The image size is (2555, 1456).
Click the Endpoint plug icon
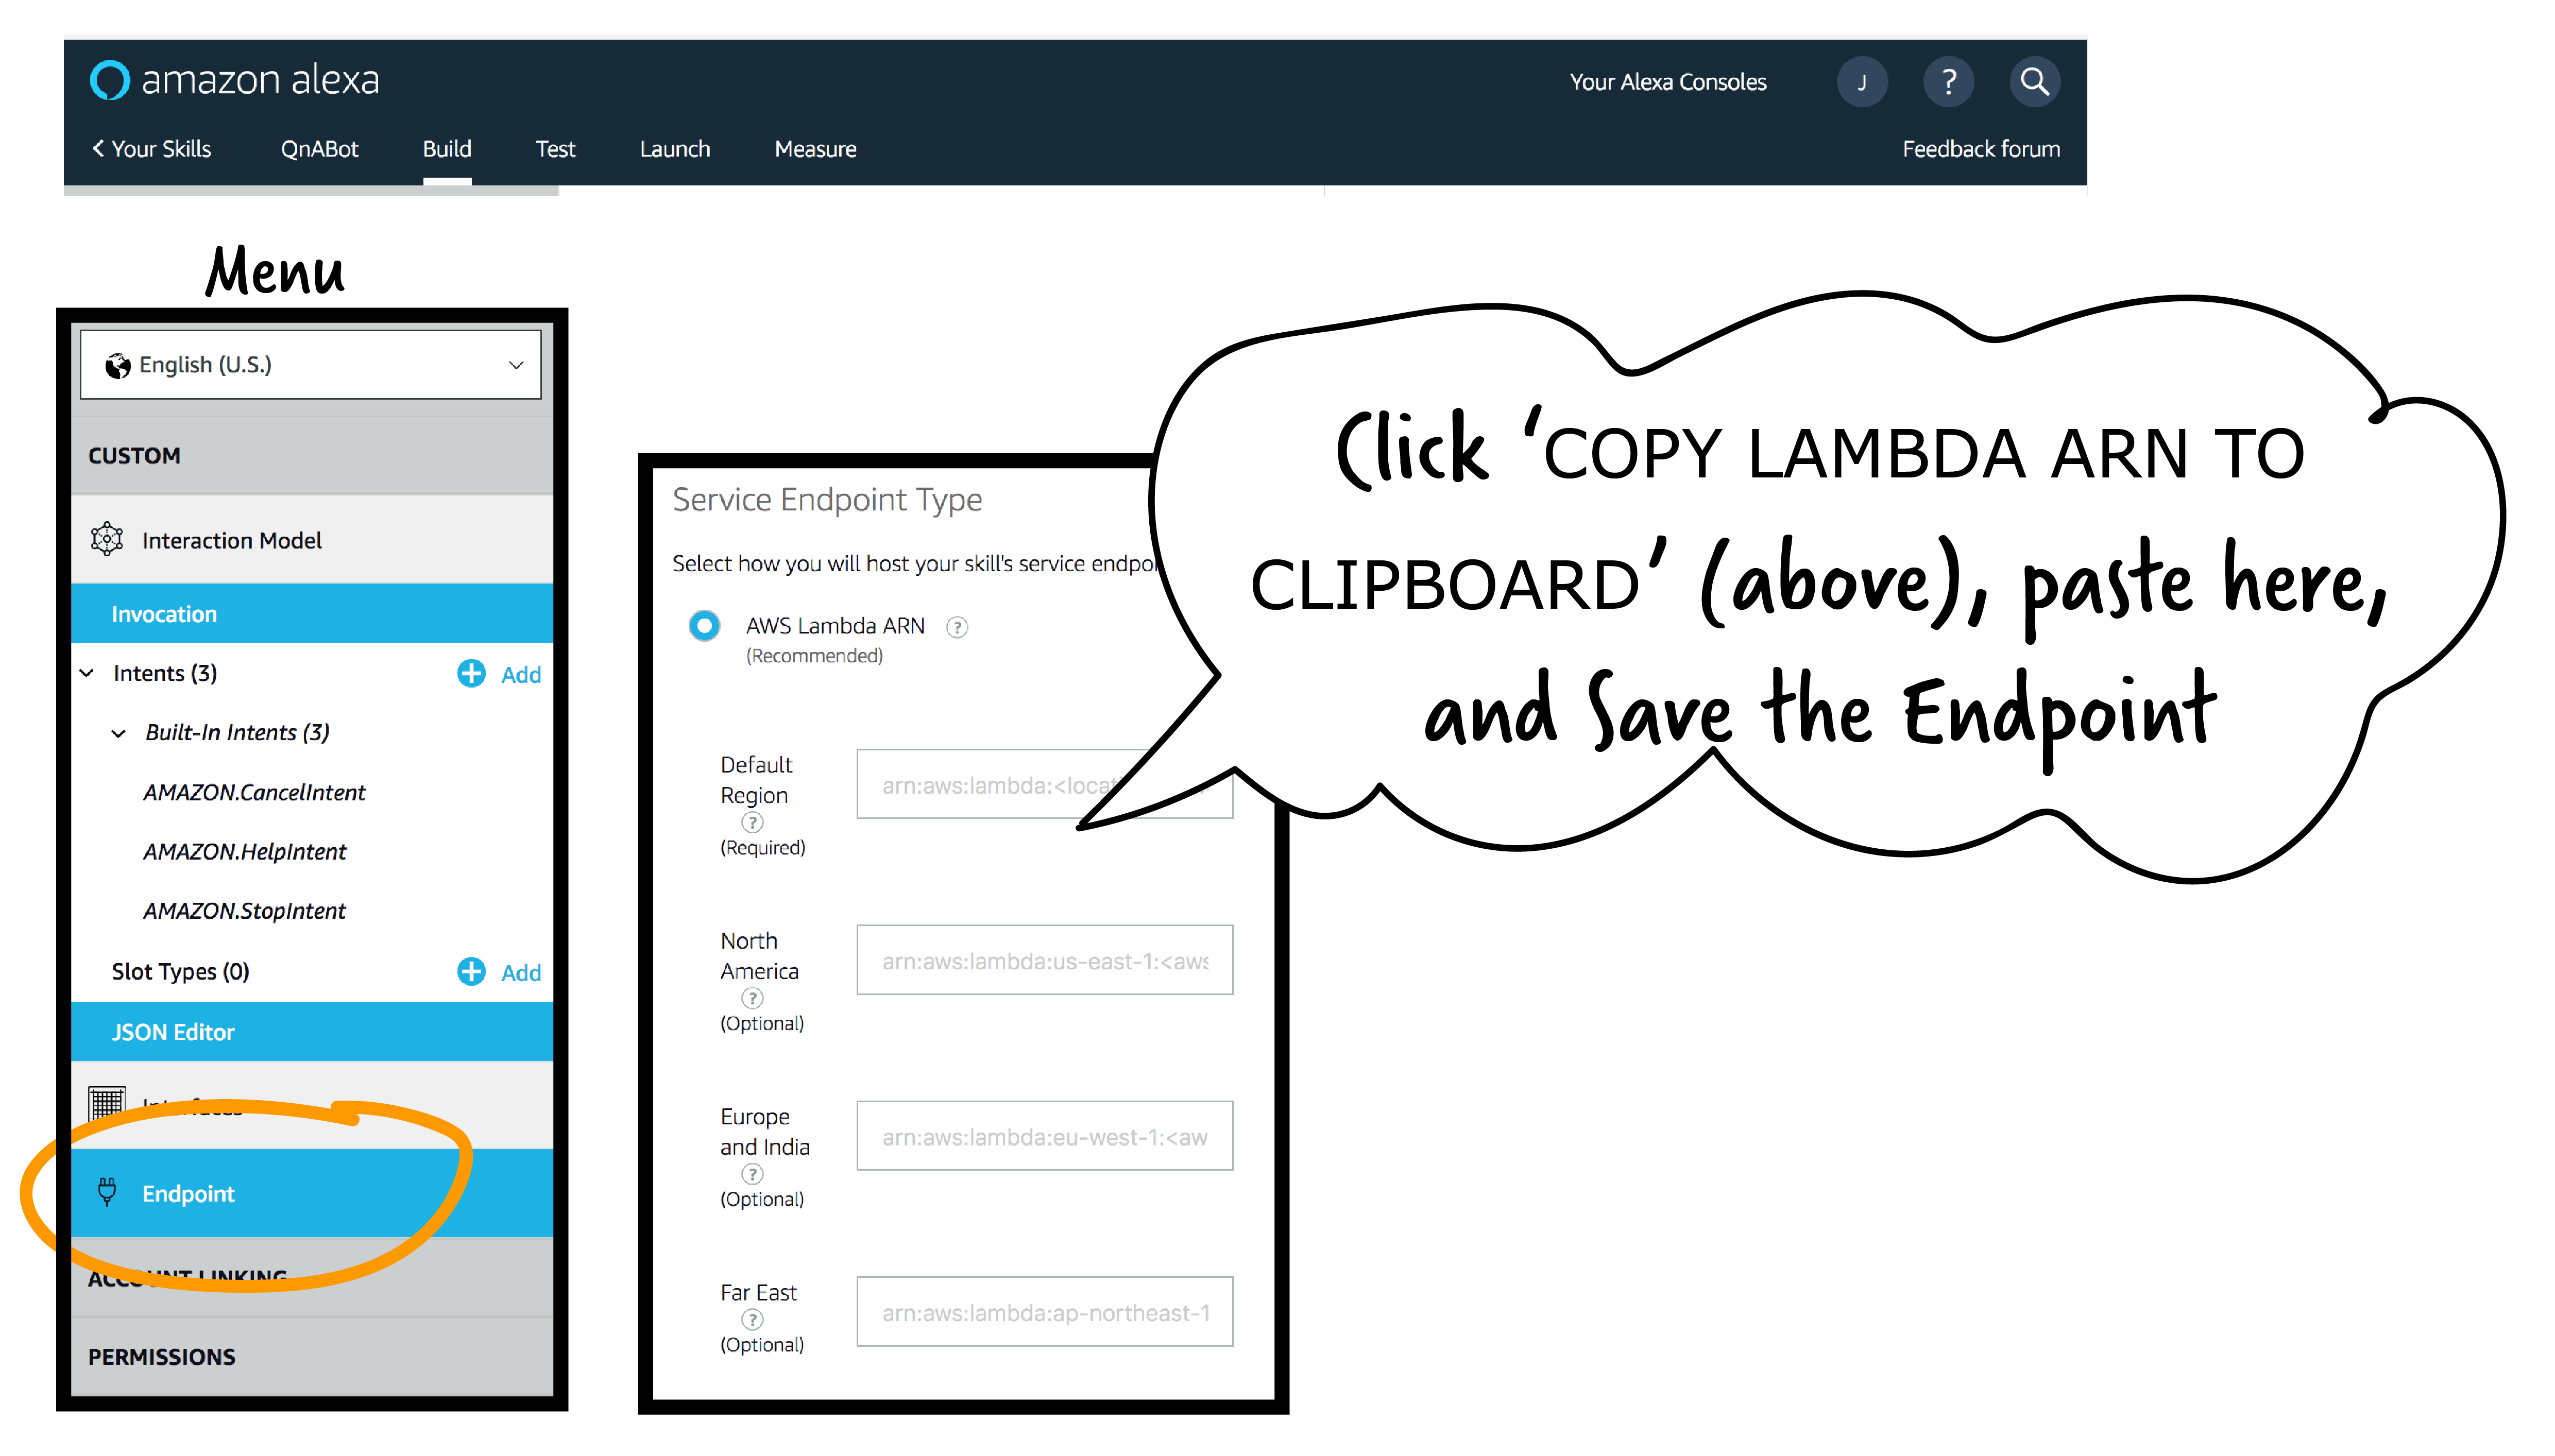(107, 1191)
